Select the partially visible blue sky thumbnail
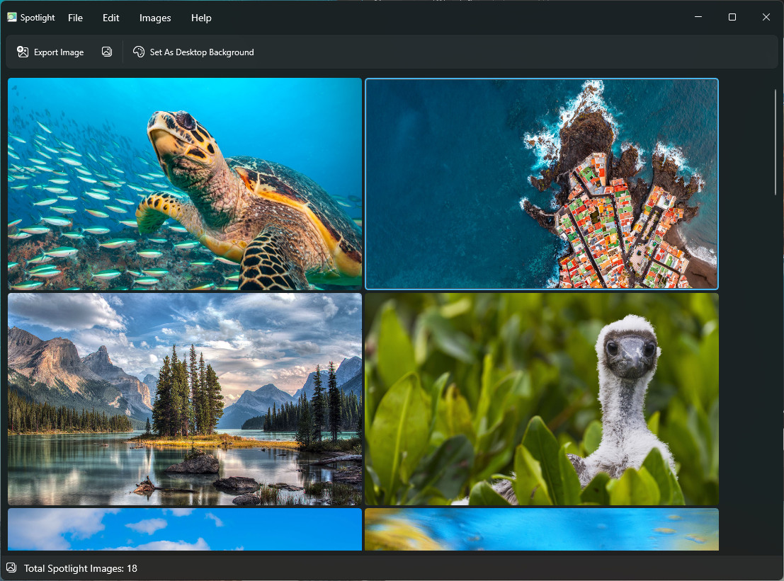Screen dimensions: 784x581 click(185, 529)
